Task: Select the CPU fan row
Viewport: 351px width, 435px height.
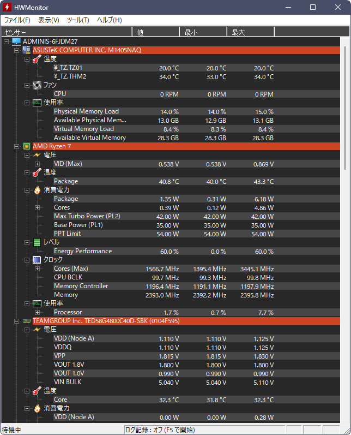Action: [196, 94]
